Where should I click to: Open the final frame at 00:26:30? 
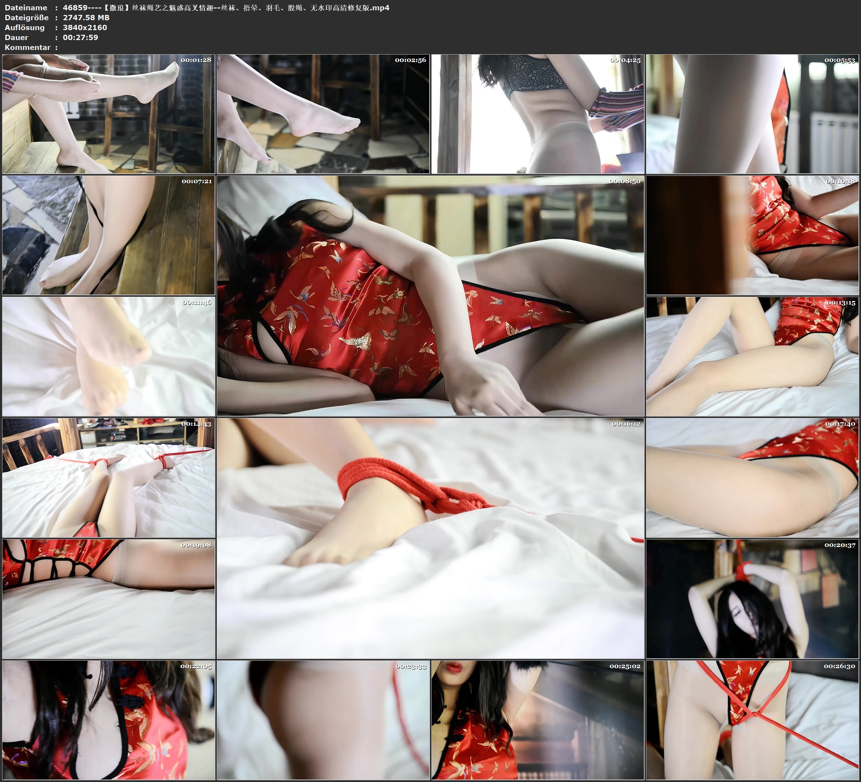(752, 720)
